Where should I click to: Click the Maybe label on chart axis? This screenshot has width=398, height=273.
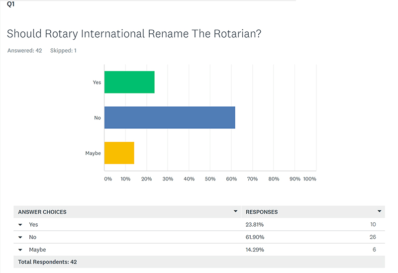point(93,153)
